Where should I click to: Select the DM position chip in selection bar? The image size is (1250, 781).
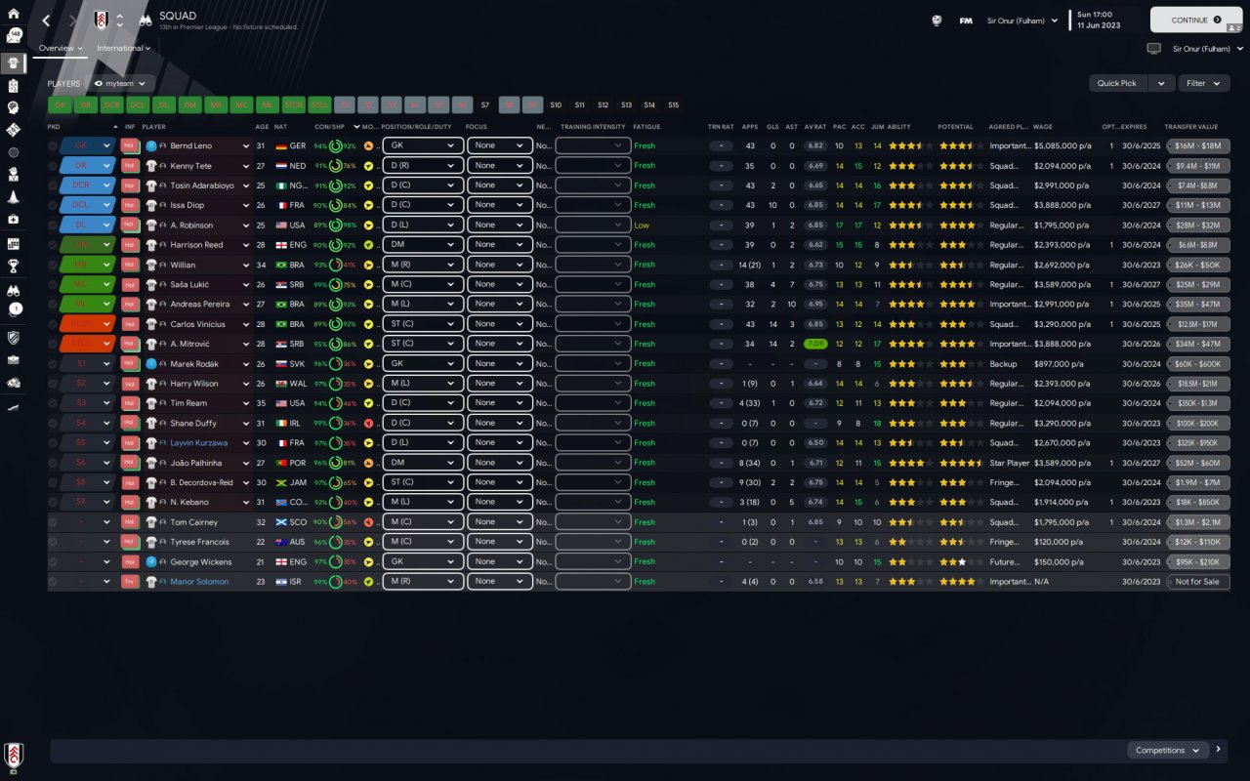[189, 104]
